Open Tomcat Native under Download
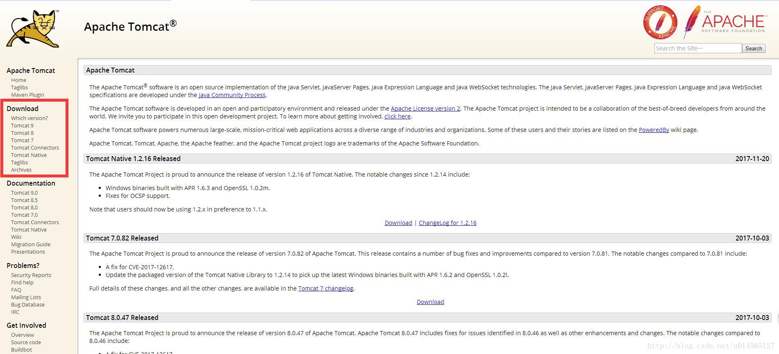Viewport: 779px width, 354px height. (29, 155)
